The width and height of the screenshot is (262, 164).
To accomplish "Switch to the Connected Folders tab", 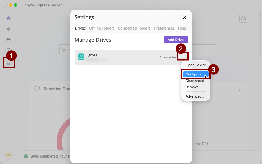I will click(134, 28).
